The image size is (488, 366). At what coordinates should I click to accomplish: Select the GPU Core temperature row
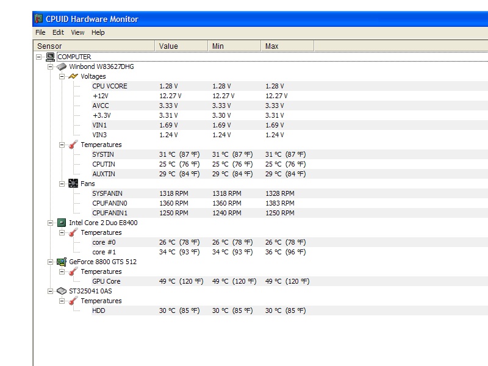[289, 281]
